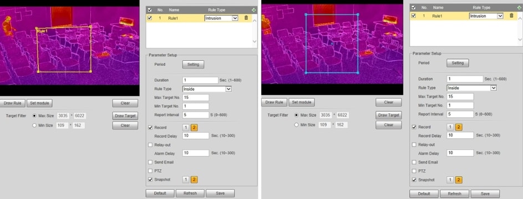Click the Name column header in the left list
This screenshot has width=523, height=199.
coord(174,10)
